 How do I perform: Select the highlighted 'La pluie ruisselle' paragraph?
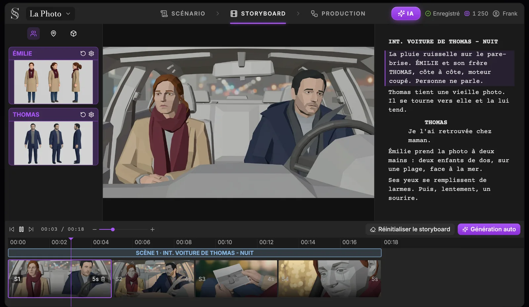coord(449,68)
